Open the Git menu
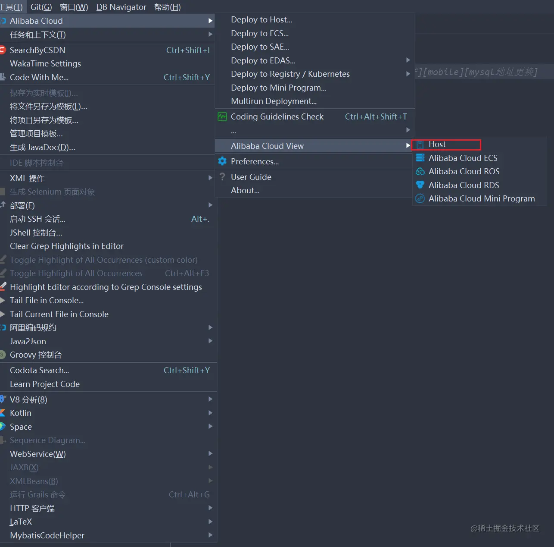554x547 pixels. tap(41, 7)
